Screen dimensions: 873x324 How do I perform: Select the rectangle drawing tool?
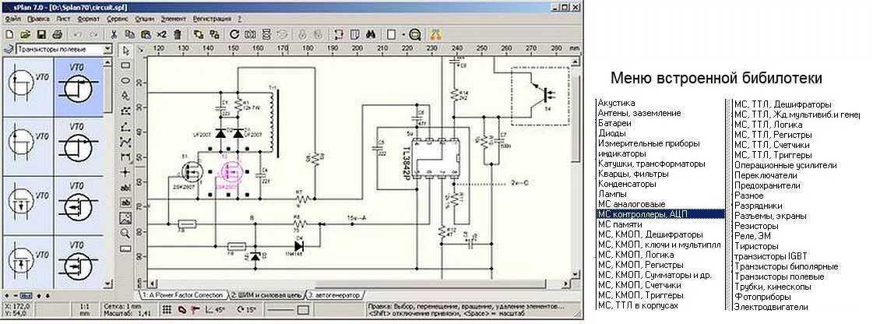(125, 65)
